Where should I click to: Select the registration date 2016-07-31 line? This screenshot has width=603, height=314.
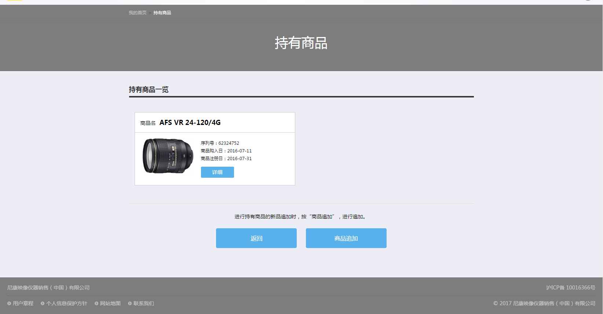pyautogui.click(x=226, y=159)
